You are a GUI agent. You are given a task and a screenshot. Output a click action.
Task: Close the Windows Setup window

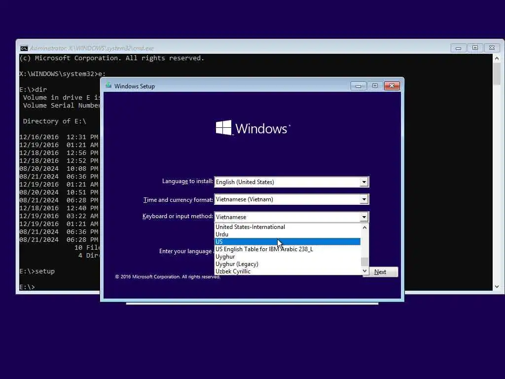click(x=392, y=86)
